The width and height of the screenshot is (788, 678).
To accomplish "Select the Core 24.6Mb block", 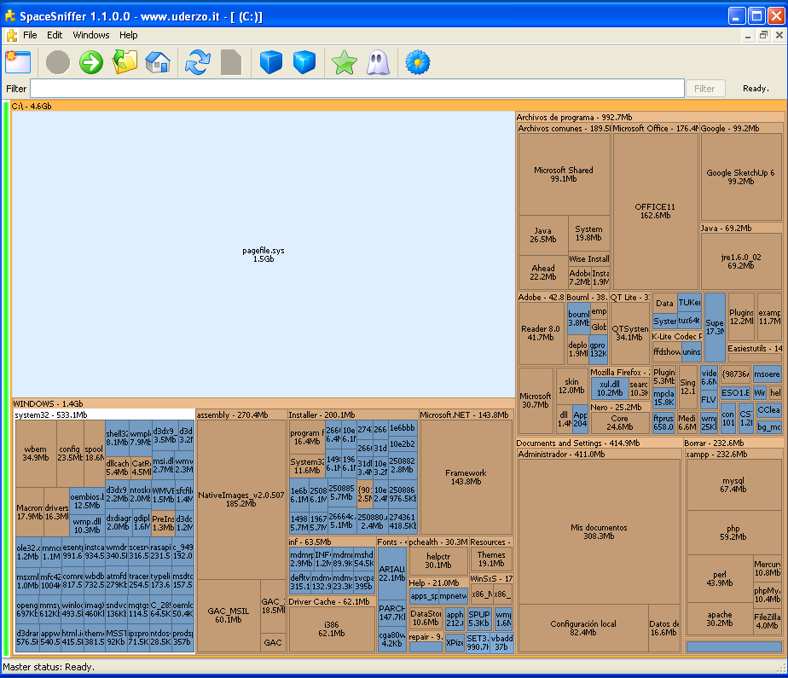I will point(620,423).
